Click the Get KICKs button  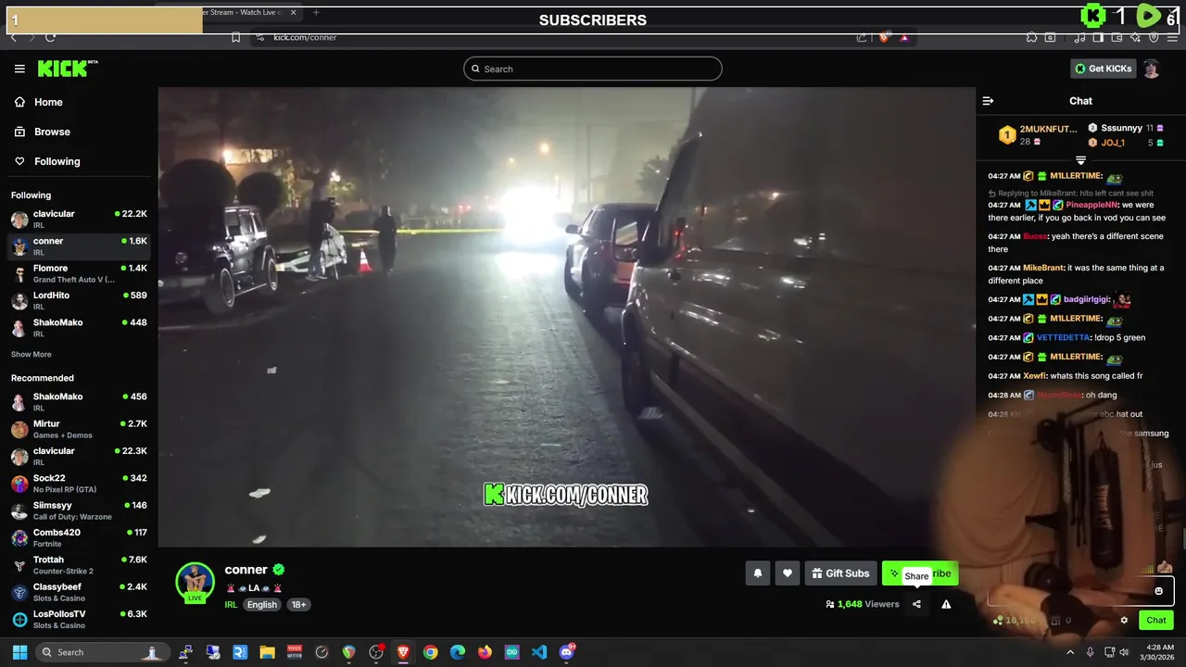pyautogui.click(x=1104, y=69)
